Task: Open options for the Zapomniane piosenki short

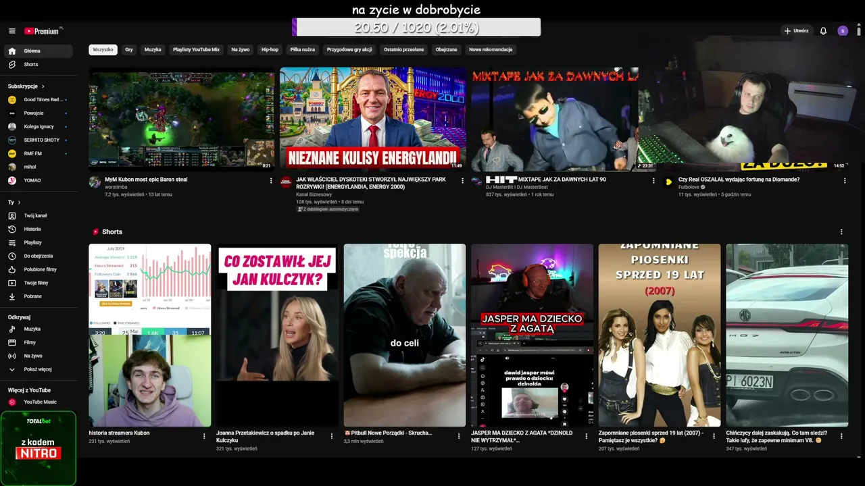Action: point(714,436)
